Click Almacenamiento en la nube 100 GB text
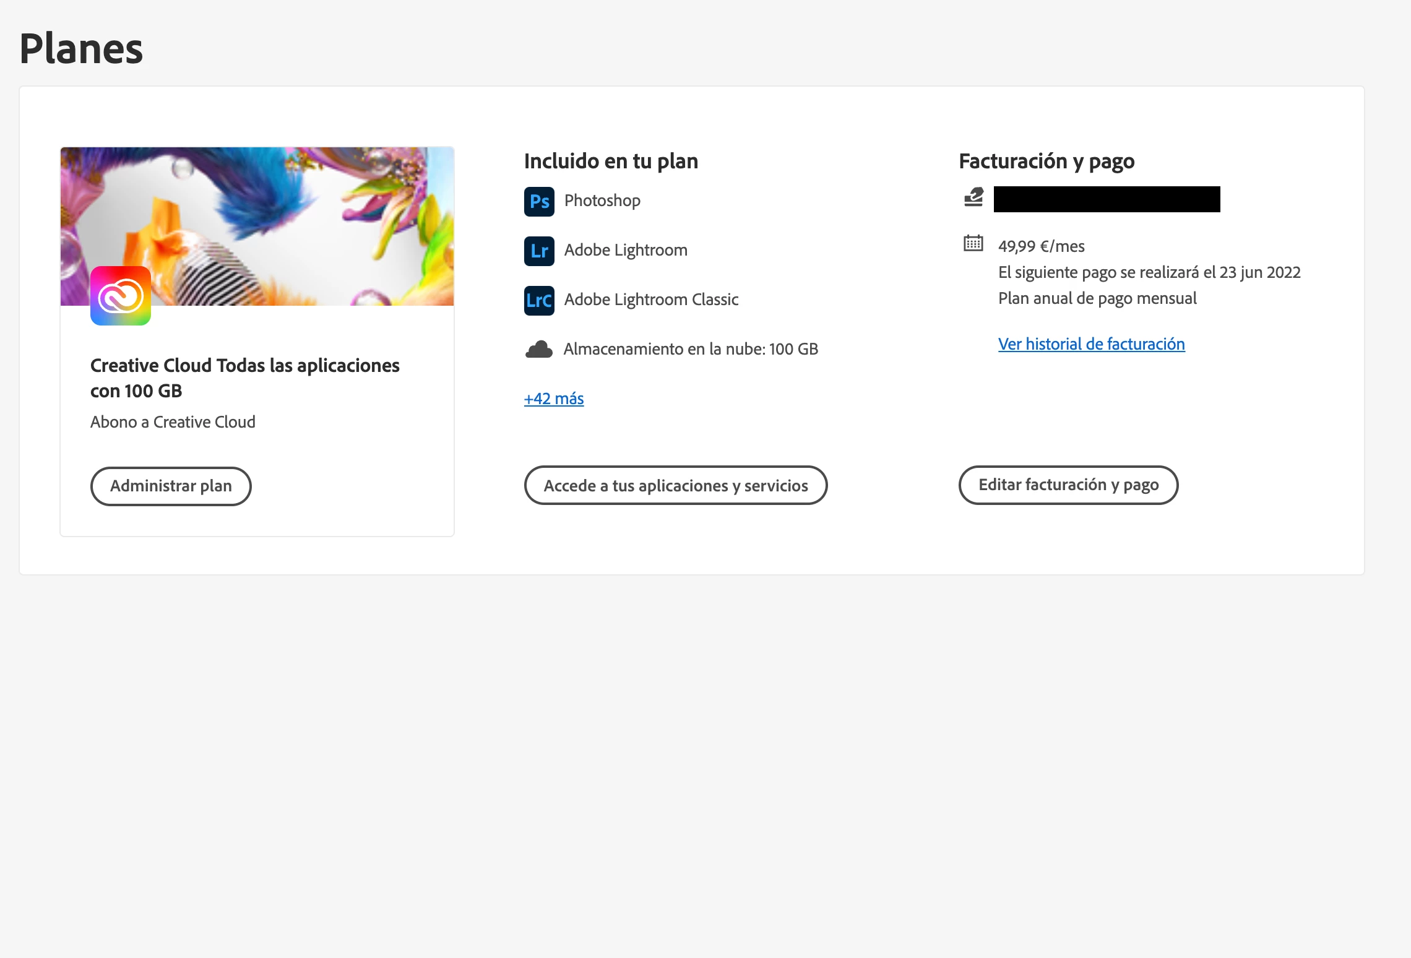The image size is (1411, 958). click(691, 349)
